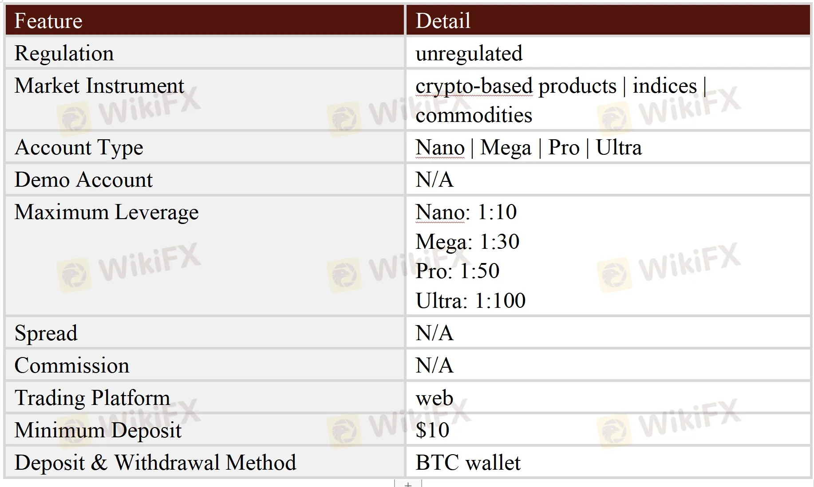Click the "Ultra: 1:100" leverage line
The width and height of the screenshot is (814, 487).
click(x=470, y=301)
